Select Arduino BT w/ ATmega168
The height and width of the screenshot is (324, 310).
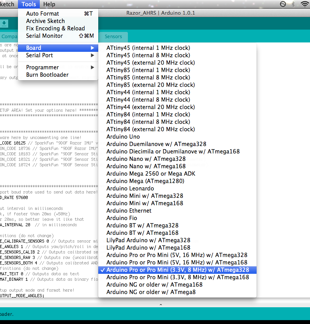pyautogui.click(x=177, y=233)
